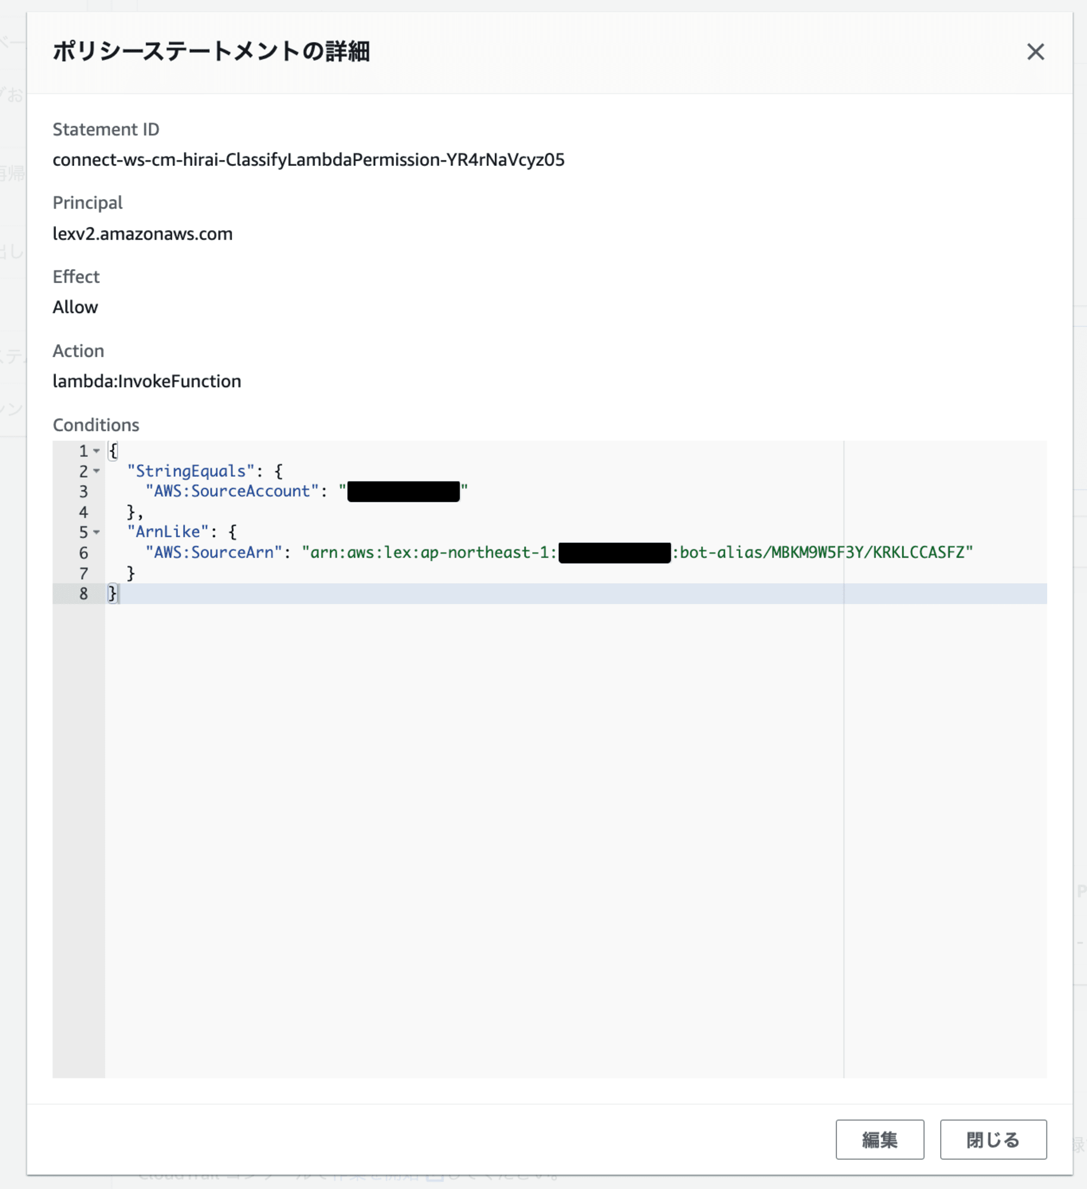Click the "AWS:SourceArn" key on line 6
This screenshot has width=1087, height=1189.
point(213,552)
